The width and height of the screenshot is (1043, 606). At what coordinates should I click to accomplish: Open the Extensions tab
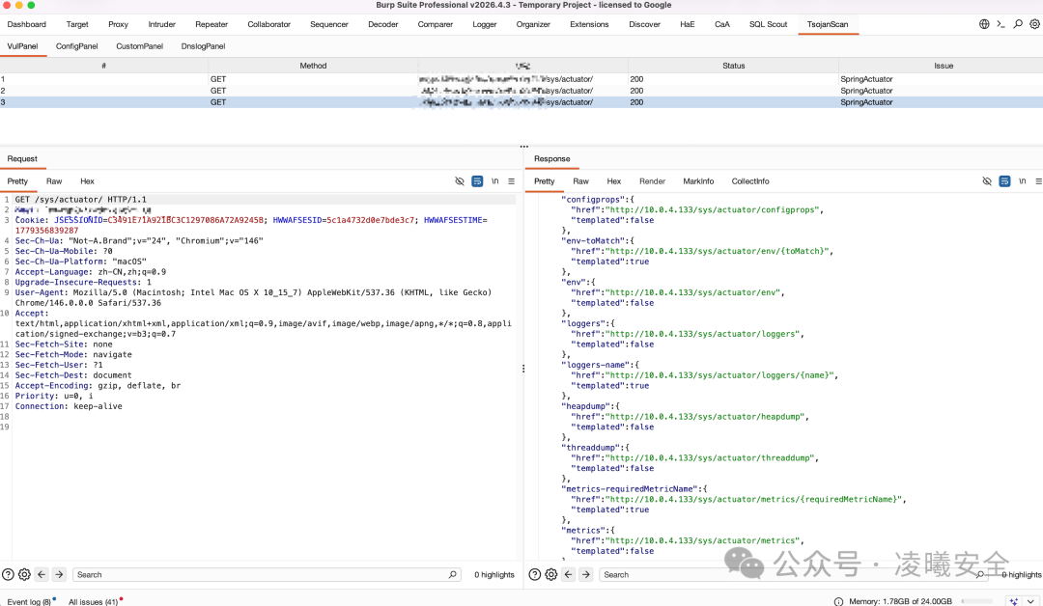(589, 24)
